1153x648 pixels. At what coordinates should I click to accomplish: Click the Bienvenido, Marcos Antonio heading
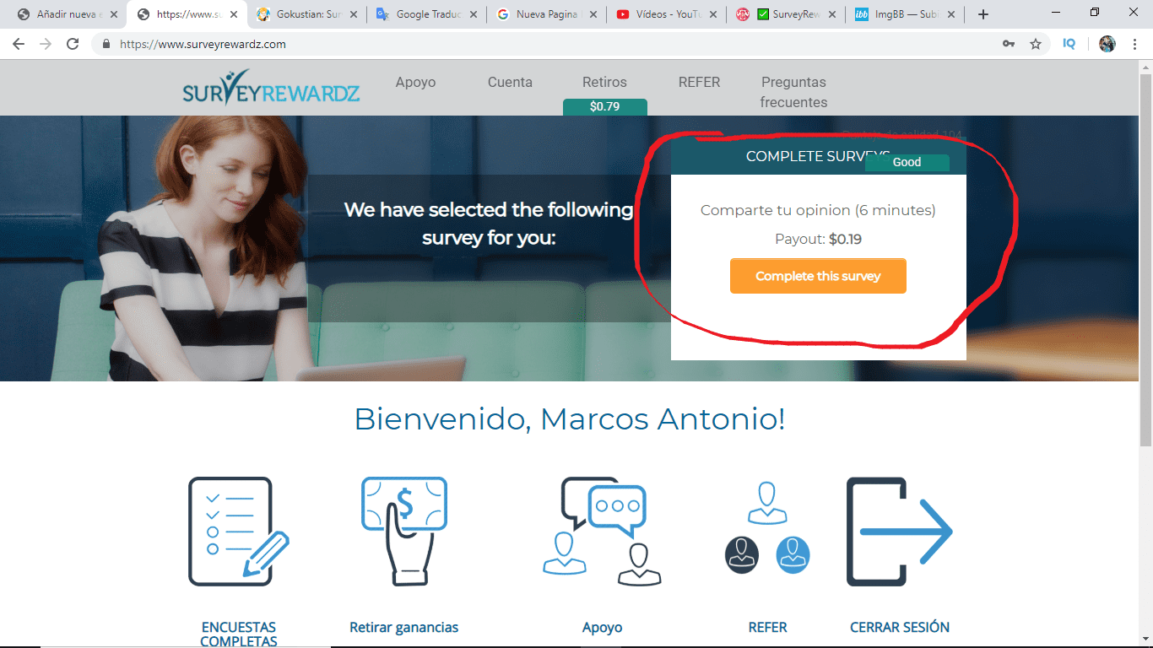click(x=570, y=418)
